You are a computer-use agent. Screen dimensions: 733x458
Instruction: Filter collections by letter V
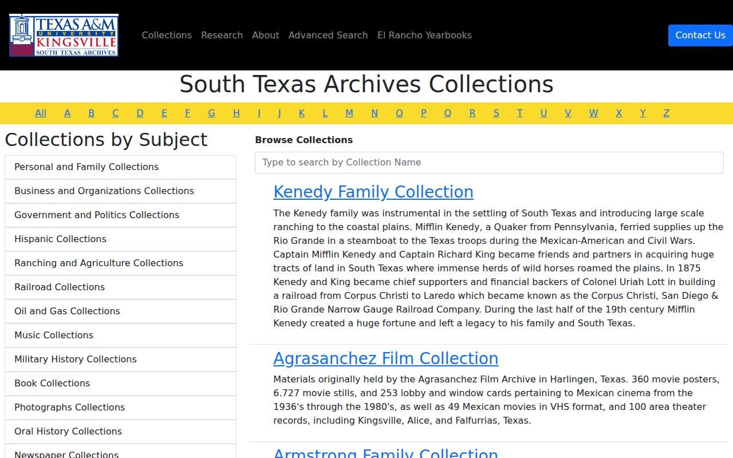568,113
